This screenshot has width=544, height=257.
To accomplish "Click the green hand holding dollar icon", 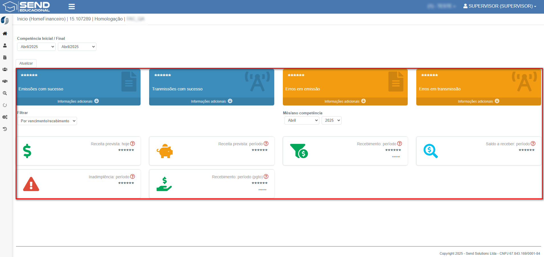I will [164, 184].
